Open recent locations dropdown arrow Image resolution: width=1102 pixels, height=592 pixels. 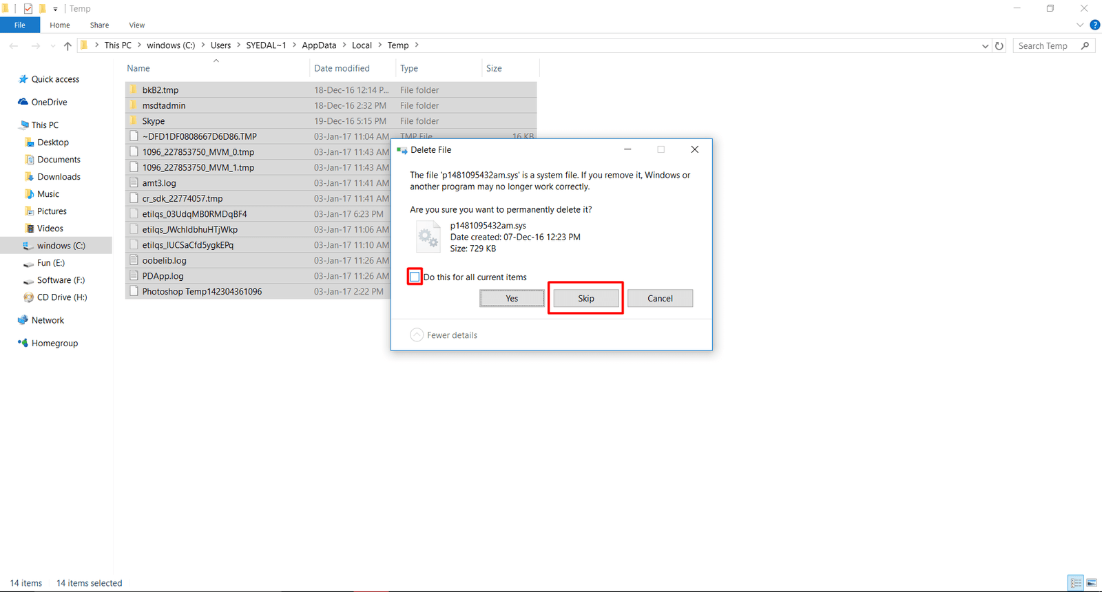click(52, 46)
